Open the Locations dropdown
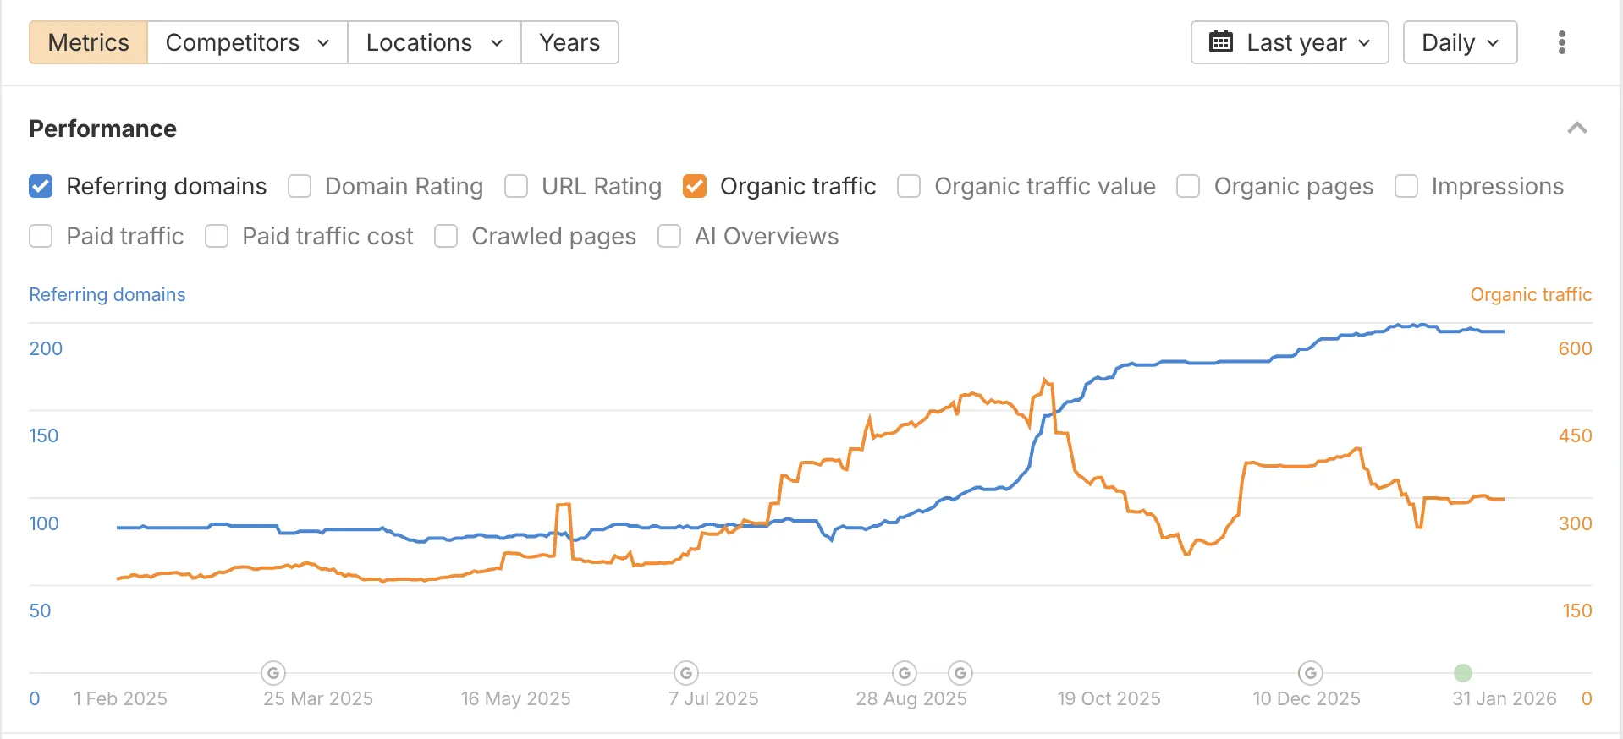The image size is (1623, 739). pos(432,41)
